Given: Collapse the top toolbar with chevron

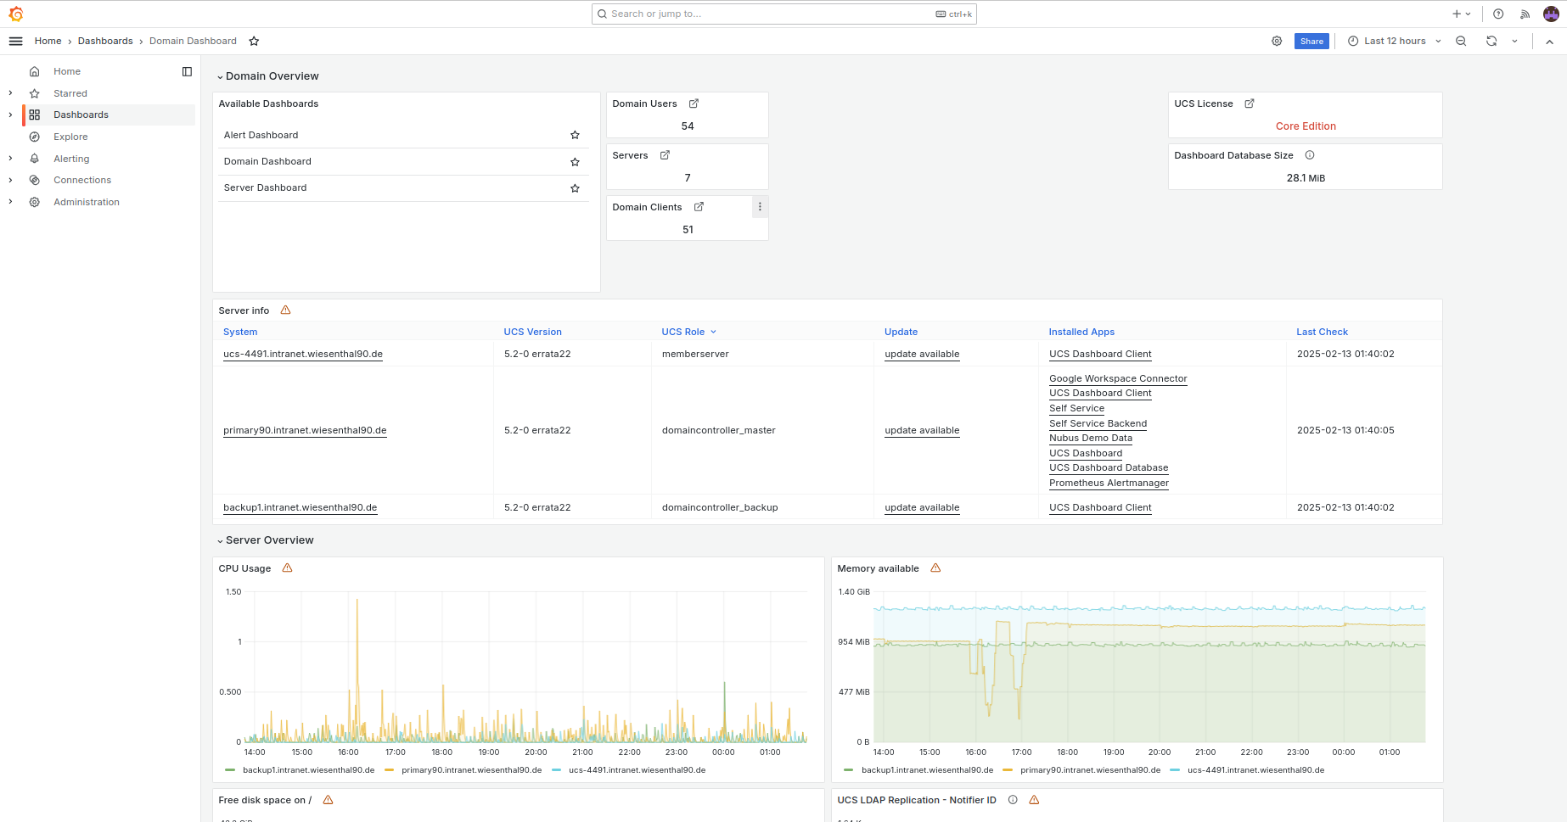Looking at the screenshot, I should (1549, 41).
